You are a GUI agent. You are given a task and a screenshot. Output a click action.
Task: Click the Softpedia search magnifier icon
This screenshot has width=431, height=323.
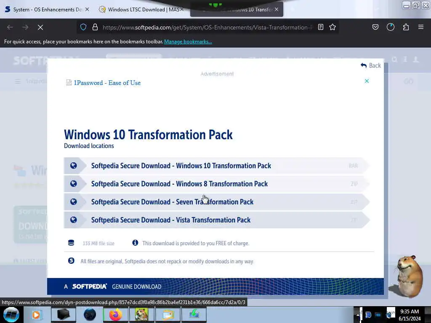pyautogui.click(x=395, y=60)
